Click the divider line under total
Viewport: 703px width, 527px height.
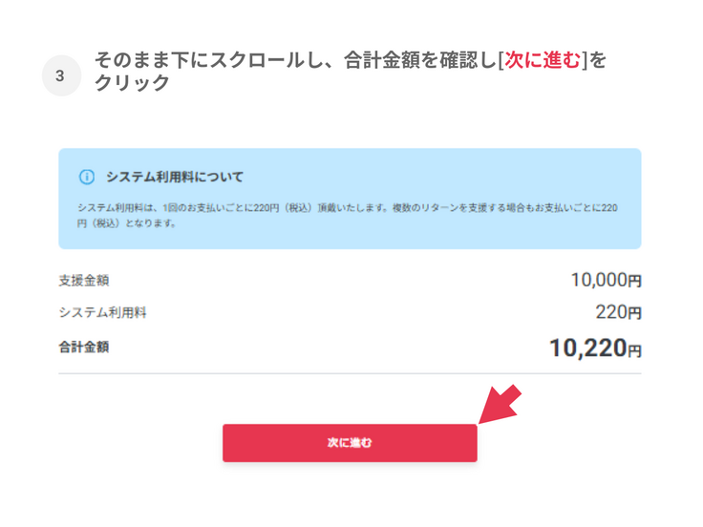(350, 373)
